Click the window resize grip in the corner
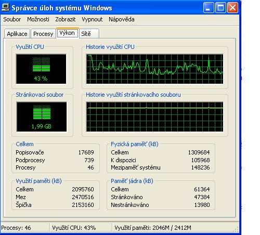This screenshot has width=260, height=235. (x=236, y=229)
